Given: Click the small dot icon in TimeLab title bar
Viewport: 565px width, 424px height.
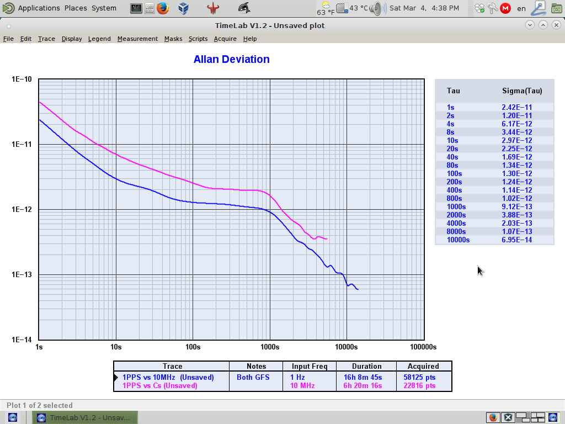Looking at the screenshot, I should pyautogui.click(x=9, y=26).
